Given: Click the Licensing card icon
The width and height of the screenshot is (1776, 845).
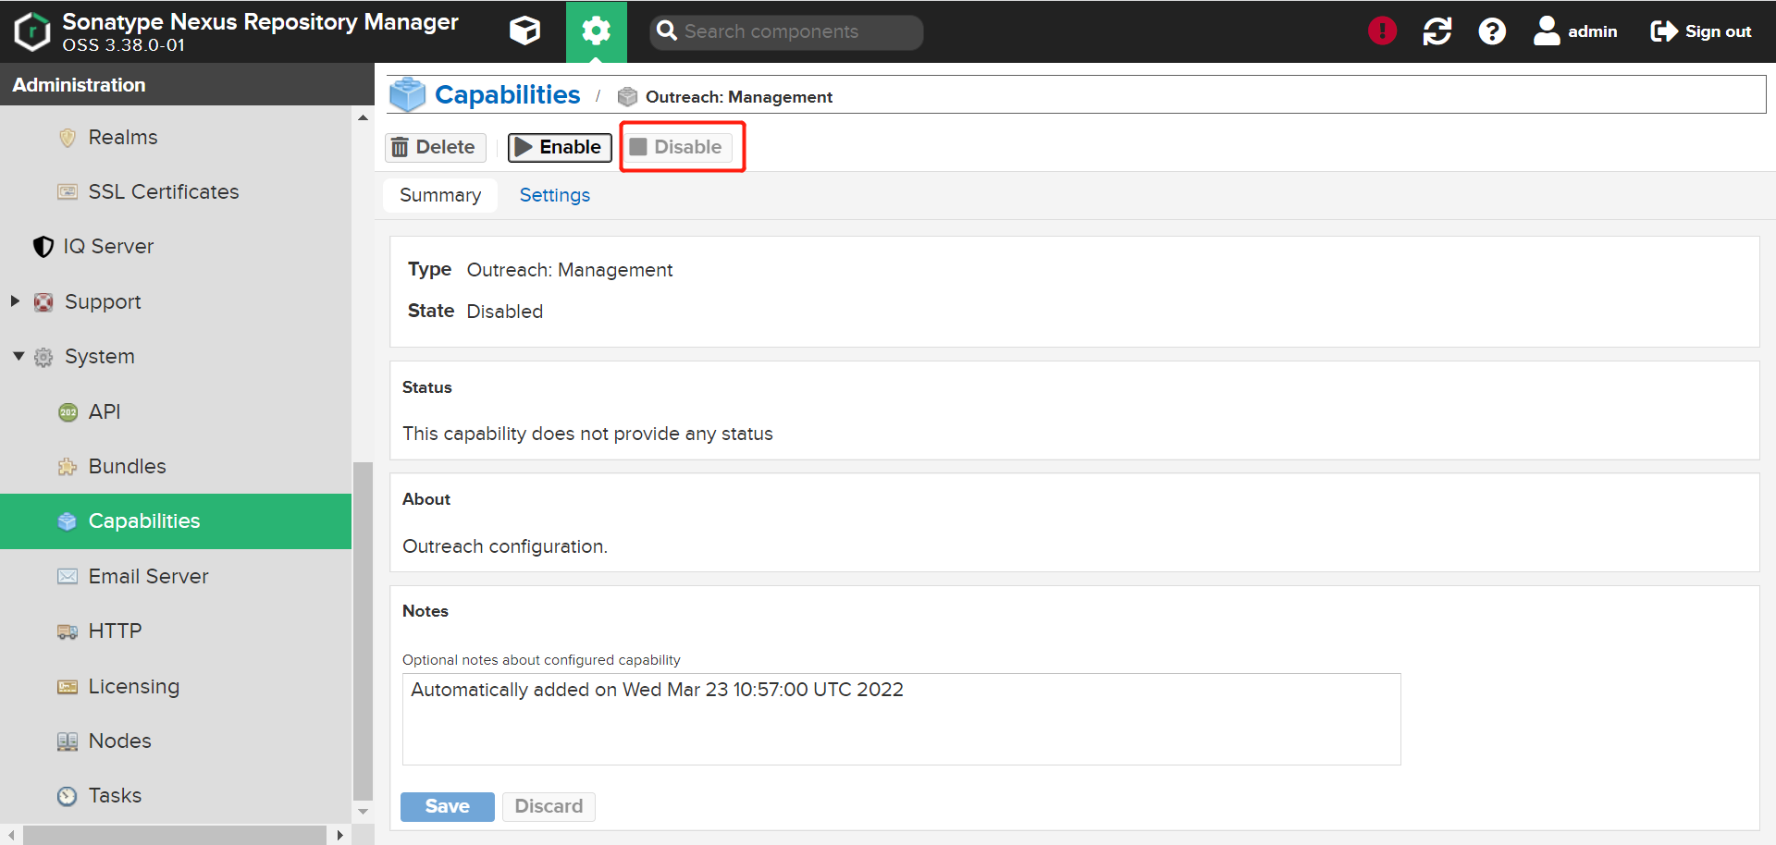Looking at the screenshot, I should [x=68, y=687].
